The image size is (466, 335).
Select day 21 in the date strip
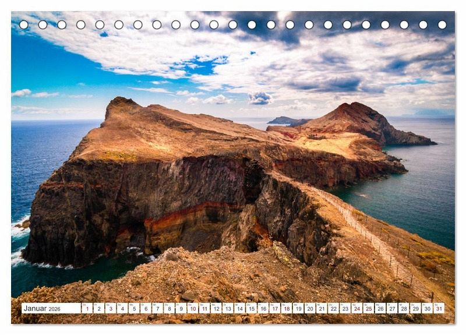pyautogui.click(x=322, y=308)
